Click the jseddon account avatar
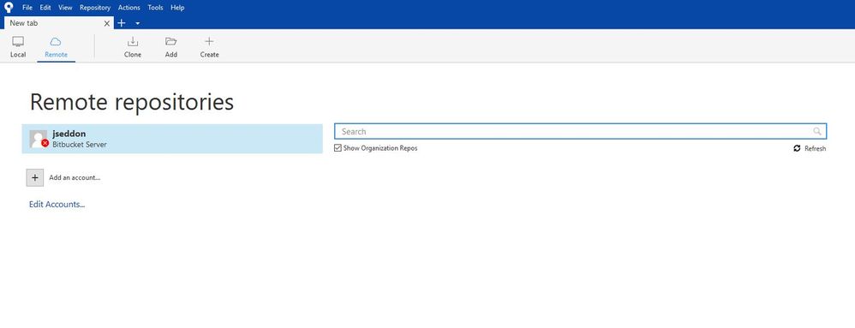Viewport: 855px width, 328px height. 39,139
